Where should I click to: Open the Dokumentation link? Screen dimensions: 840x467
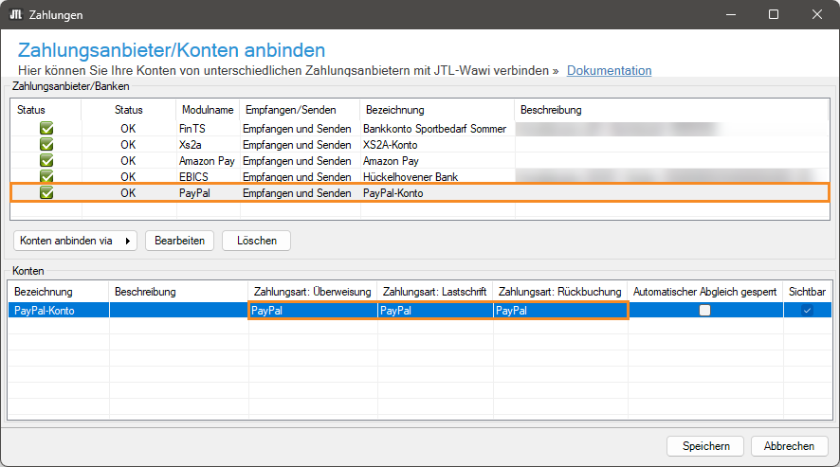(609, 70)
